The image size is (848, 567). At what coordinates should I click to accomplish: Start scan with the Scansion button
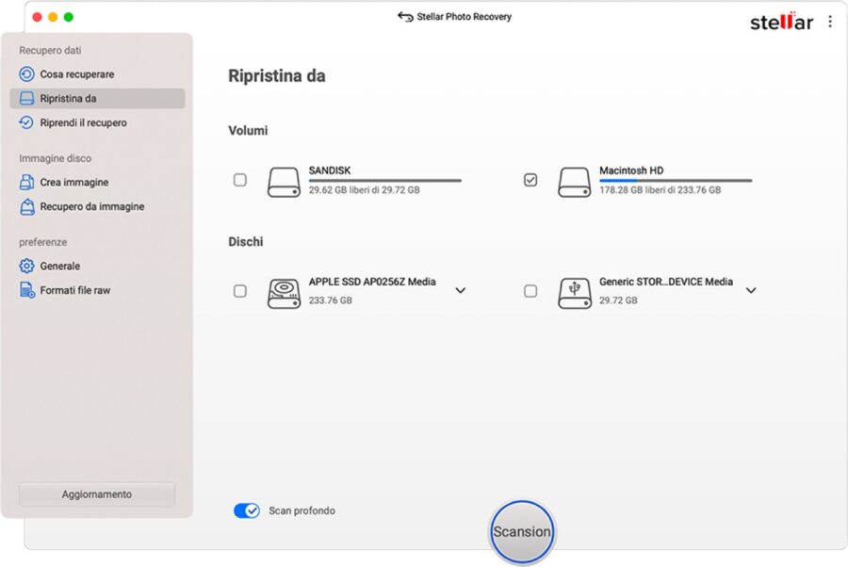pyautogui.click(x=522, y=531)
